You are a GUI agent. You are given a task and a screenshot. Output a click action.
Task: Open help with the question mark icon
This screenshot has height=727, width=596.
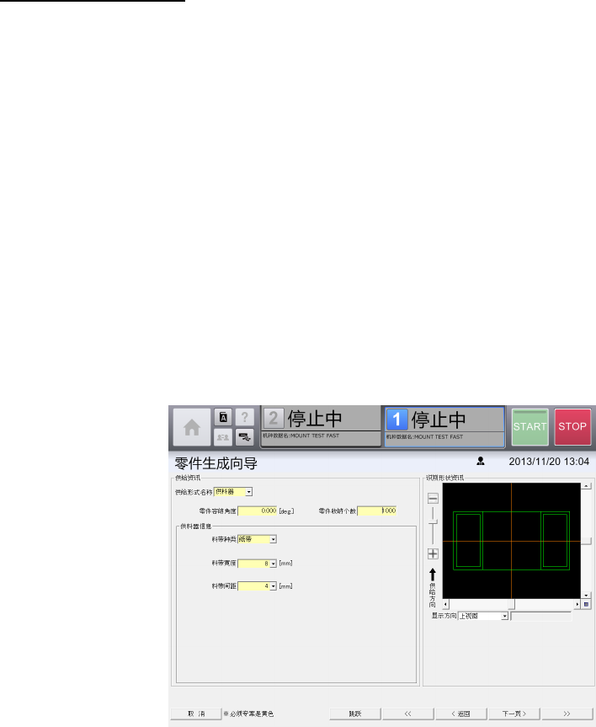244,417
